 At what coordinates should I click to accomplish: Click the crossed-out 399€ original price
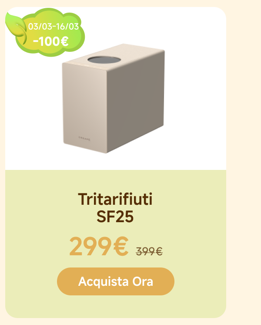point(149,251)
